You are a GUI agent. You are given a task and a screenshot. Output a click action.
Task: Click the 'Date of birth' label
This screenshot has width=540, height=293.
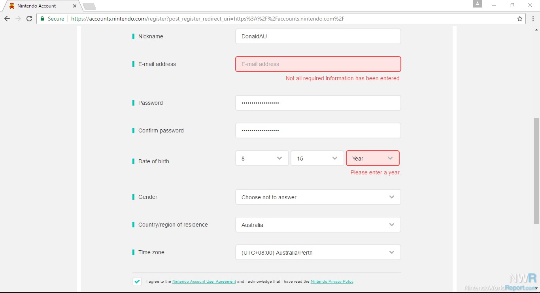tap(154, 161)
